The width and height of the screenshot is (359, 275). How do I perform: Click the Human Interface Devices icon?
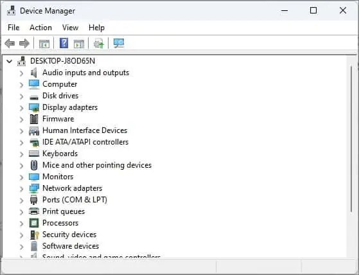coord(34,130)
